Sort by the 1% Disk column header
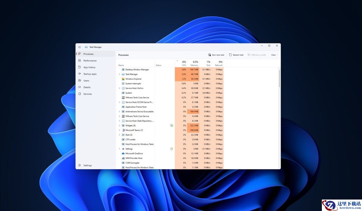Image resolution: width=362 pixels, height=211 pixels. [x=205, y=63]
